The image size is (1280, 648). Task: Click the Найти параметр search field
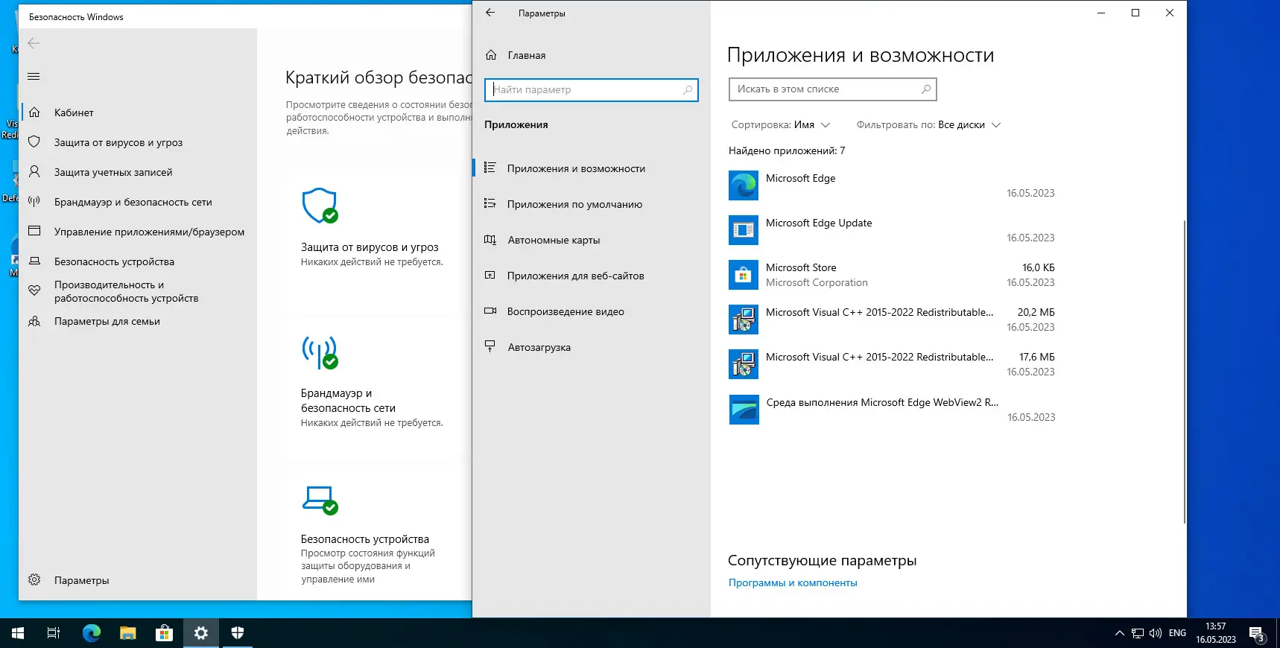tap(592, 90)
